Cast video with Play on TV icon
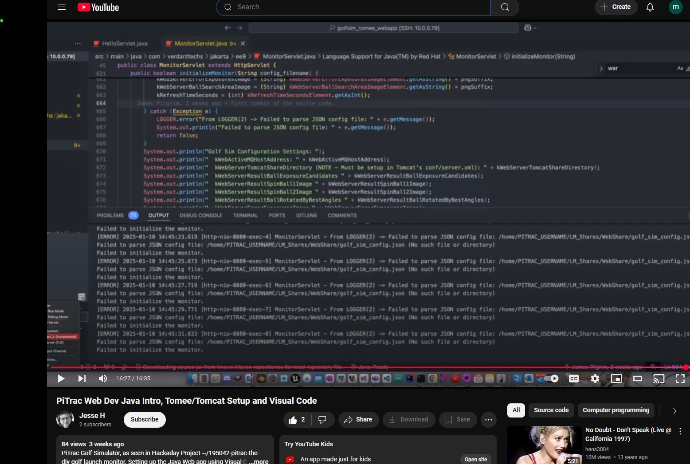 click(659, 379)
